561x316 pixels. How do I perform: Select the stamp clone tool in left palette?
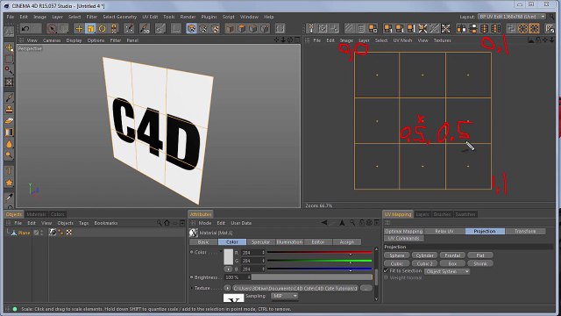pos(9,109)
